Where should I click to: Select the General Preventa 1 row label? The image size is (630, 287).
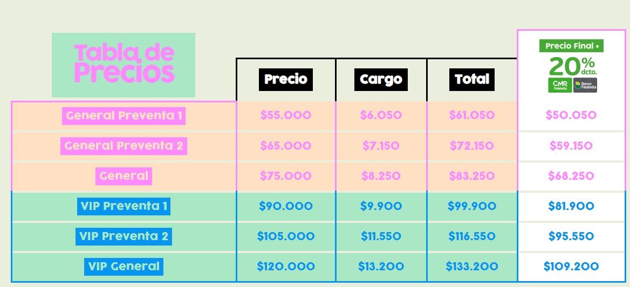tap(124, 115)
